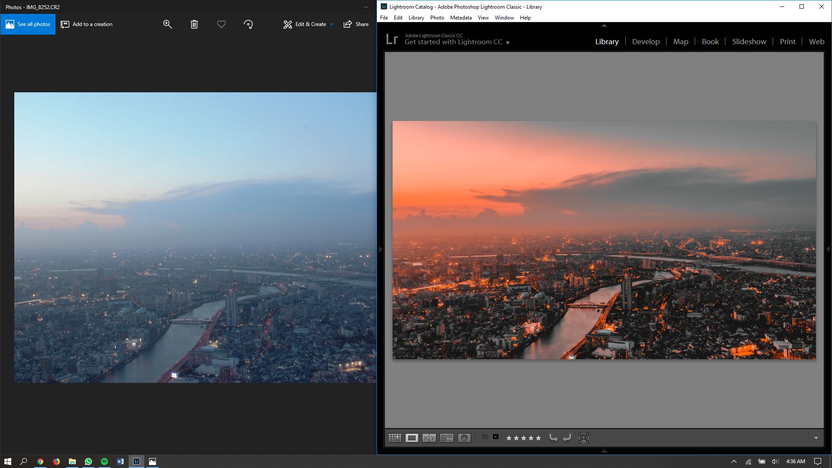Viewport: 832px width, 468px height.
Task: Open People view in the Lightroom toolbar
Action: pyautogui.click(x=464, y=438)
